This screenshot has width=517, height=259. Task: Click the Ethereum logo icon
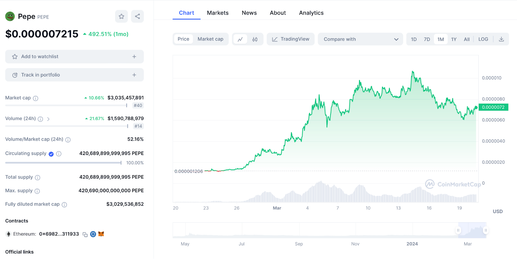pos(8,234)
